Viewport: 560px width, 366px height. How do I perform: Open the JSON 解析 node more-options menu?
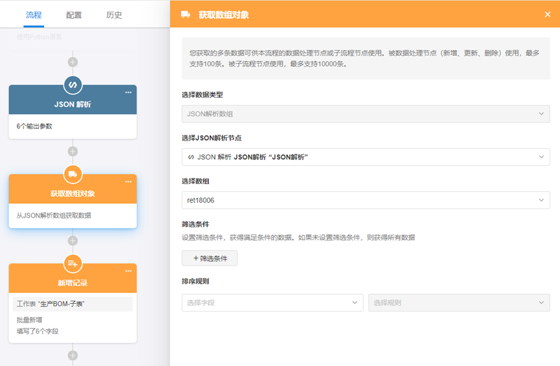point(128,93)
